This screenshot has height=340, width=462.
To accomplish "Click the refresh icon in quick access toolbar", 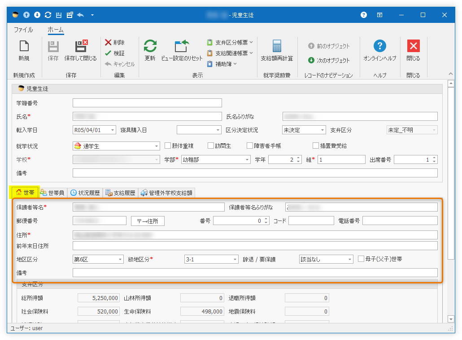I will (x=48, y=15).
